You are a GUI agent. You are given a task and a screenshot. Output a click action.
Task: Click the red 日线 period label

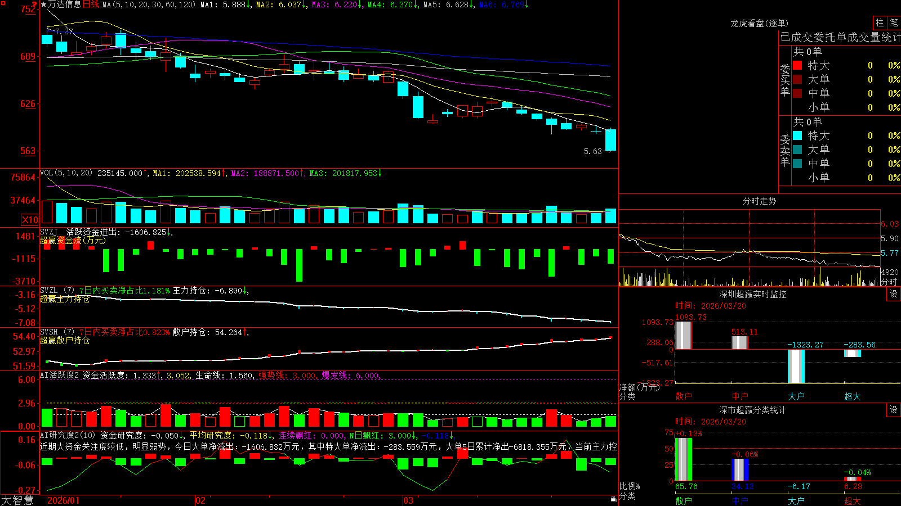click(x=91, y=4)
